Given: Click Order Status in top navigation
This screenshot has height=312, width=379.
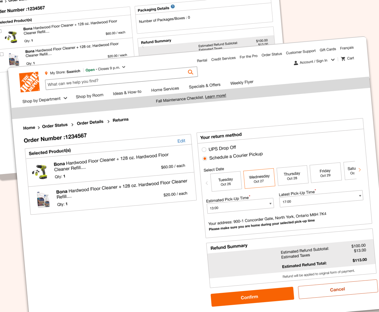Looking at the screenshot, I should click(x=272, y=54).
